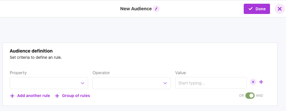
Task: Click the Add another rule link
Action: [33, 96]
